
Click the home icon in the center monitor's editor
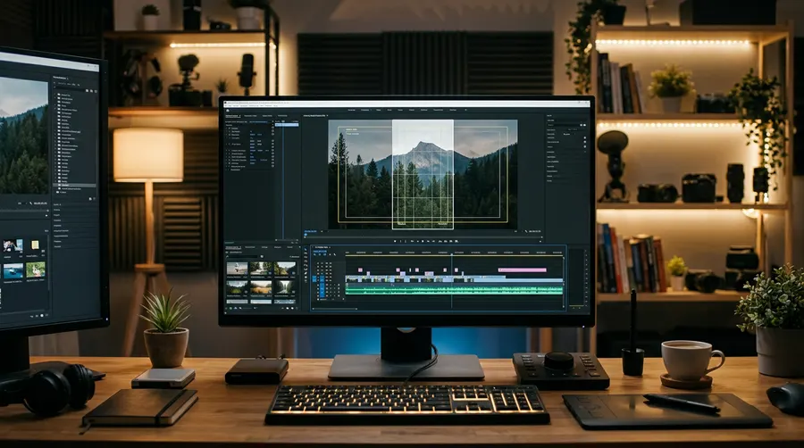coord(228,110)
